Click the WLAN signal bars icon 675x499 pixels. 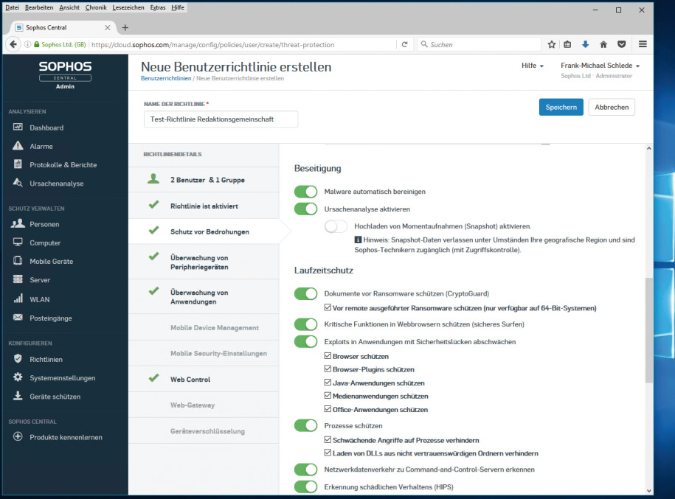click(18, 298)
